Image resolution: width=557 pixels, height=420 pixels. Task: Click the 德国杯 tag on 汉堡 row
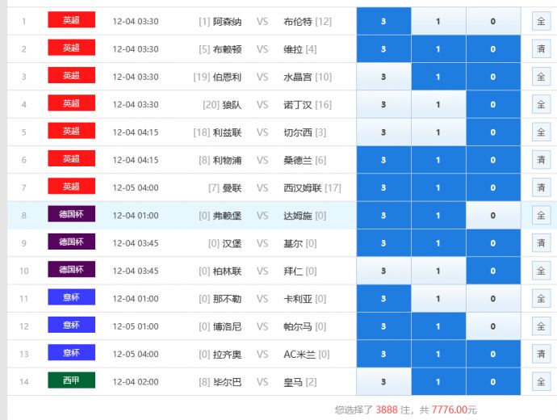click(71, 242)
